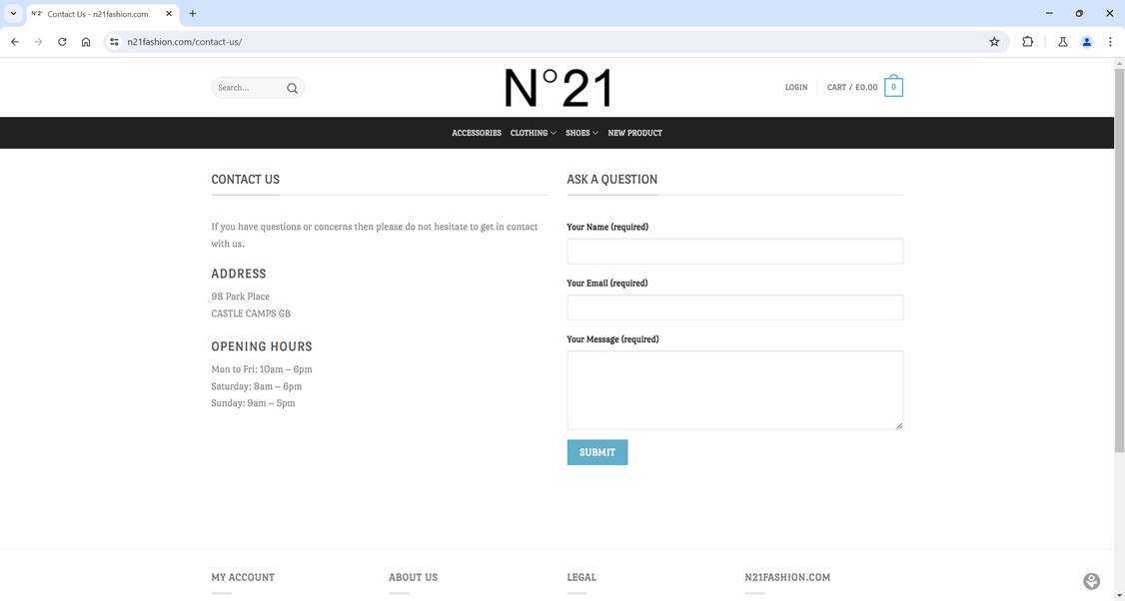This screenshot has height=601, width=1125.
Task: Click the Your Name input field
Action: (x=734, y=251)
